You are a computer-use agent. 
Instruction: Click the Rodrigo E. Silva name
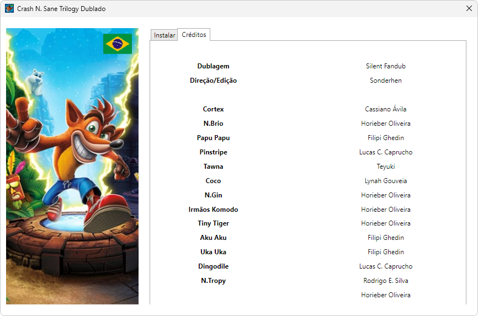tap(386, 280)
